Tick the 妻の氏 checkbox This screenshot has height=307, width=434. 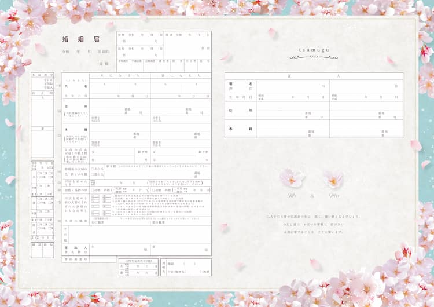[93, 174]
